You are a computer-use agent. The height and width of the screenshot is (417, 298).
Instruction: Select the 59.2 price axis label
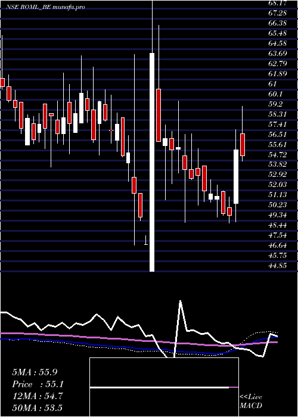[x=275, y=104]
